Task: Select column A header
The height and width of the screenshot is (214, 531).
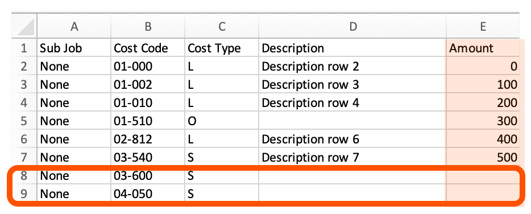Action: pyautogui.click(x=74, y=26)
